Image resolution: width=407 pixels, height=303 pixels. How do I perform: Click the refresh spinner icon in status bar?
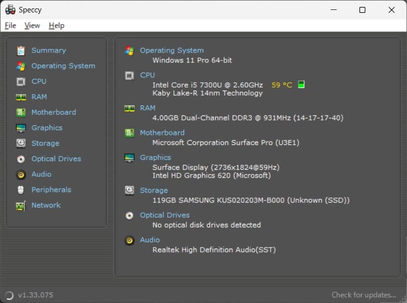9,295
